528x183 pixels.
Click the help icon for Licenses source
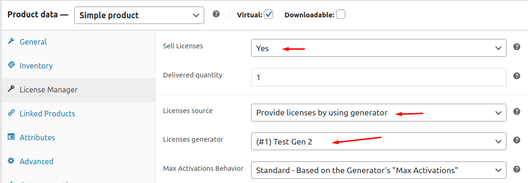[517, 111]
